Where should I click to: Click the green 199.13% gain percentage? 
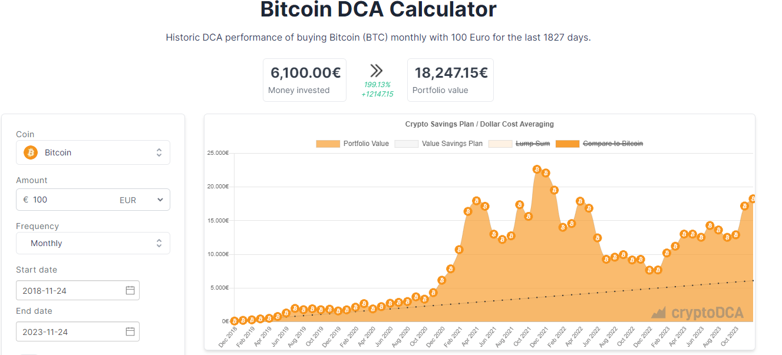377,85
